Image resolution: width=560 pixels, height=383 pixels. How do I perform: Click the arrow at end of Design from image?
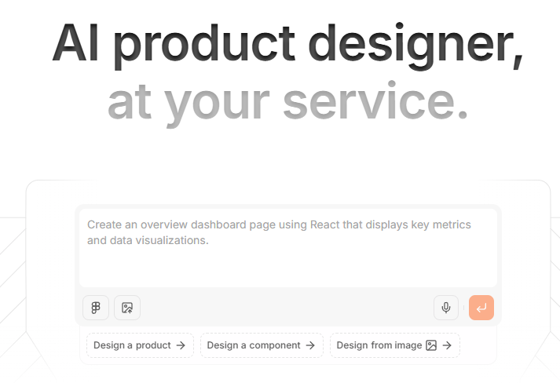(x=447, y=345)
